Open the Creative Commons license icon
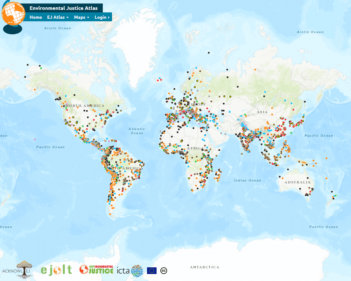The image size is (351, 281). tap(164, 271)
